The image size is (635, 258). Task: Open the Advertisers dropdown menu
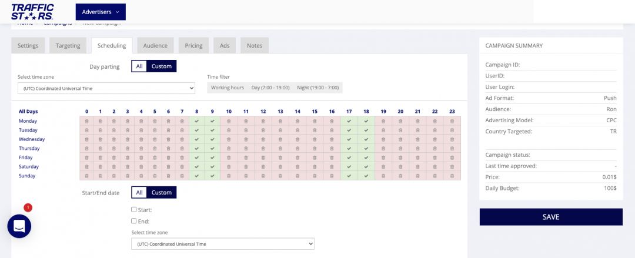pos(101,12)
